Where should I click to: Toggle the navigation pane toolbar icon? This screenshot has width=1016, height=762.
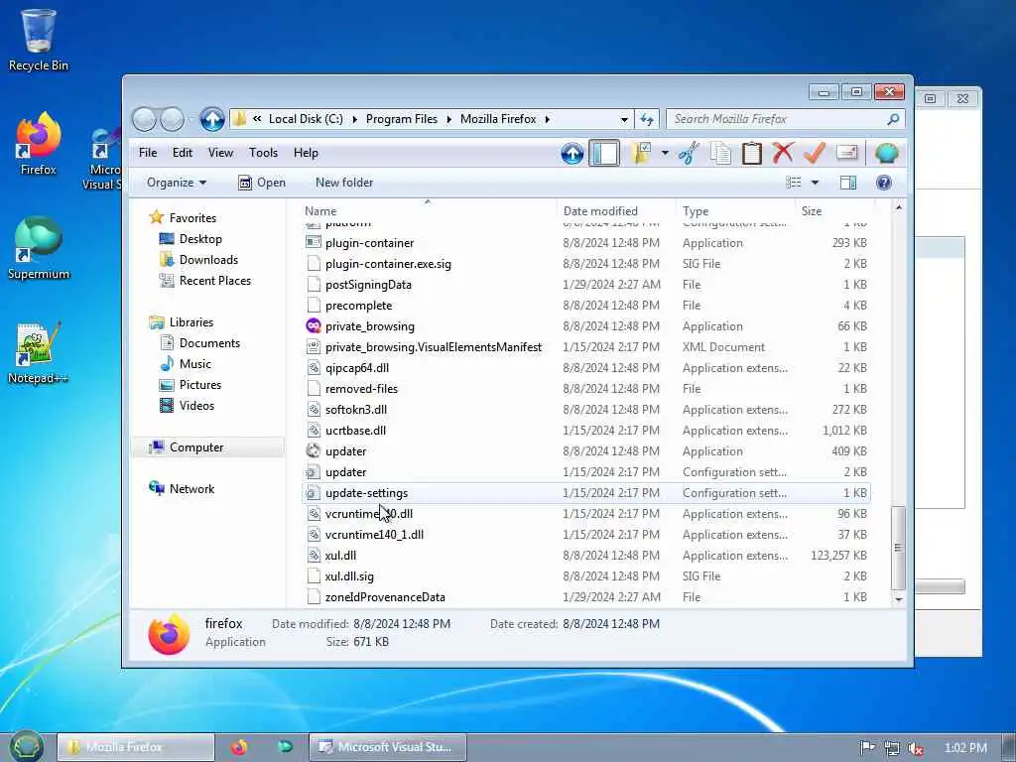604,154
